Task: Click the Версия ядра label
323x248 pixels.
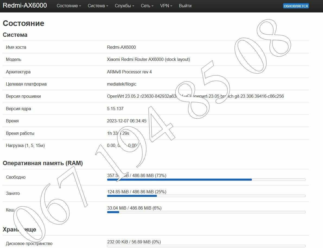Action: tap(18, 109)
